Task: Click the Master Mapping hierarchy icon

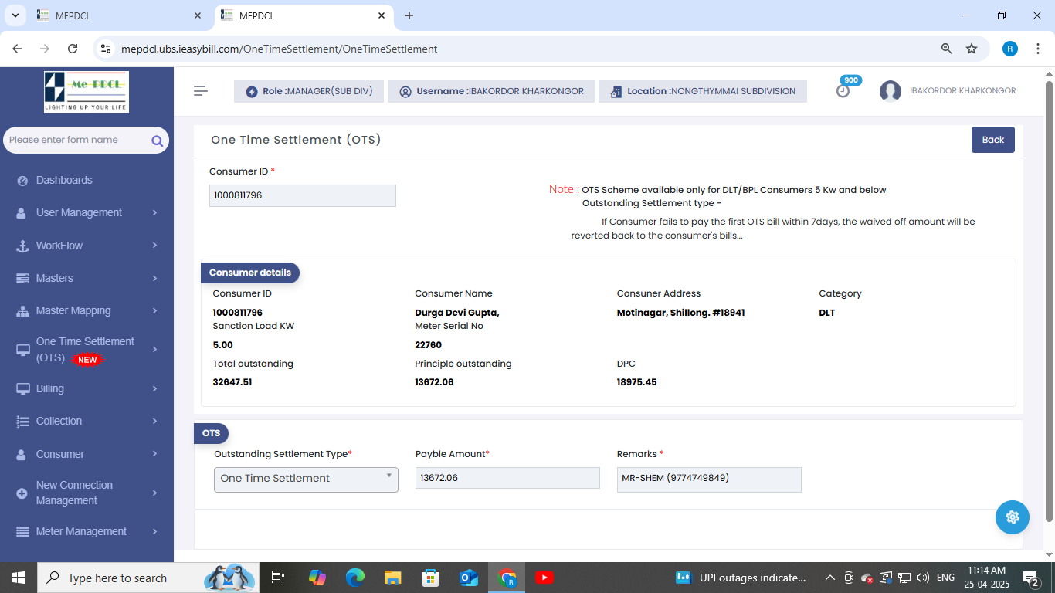Action: pos(22,310)
